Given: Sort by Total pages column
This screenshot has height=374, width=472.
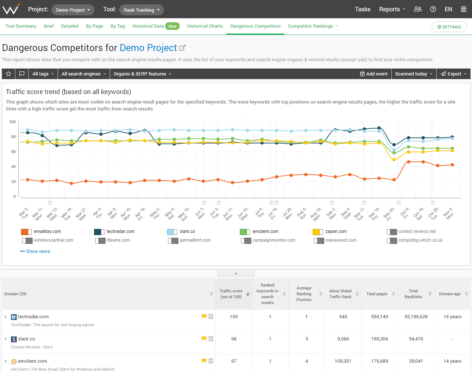Looking at the screenshot, I should [394, 294].
